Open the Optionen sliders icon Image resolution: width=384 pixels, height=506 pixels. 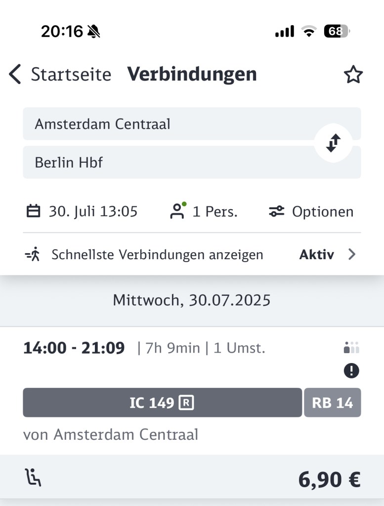277,212
